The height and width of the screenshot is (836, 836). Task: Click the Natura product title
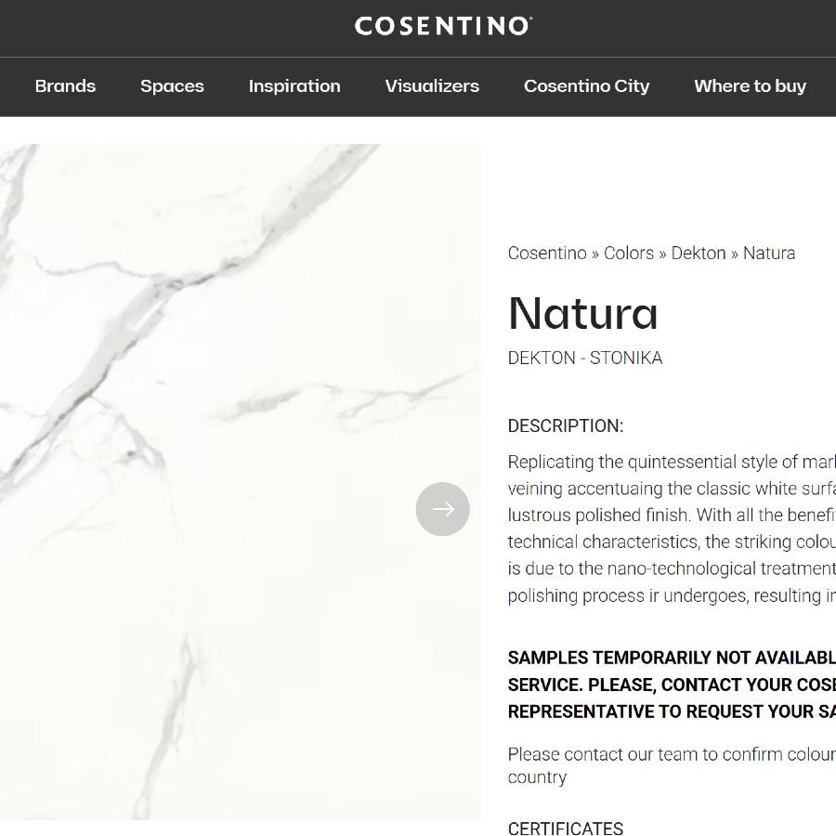(x=582, y=315)
